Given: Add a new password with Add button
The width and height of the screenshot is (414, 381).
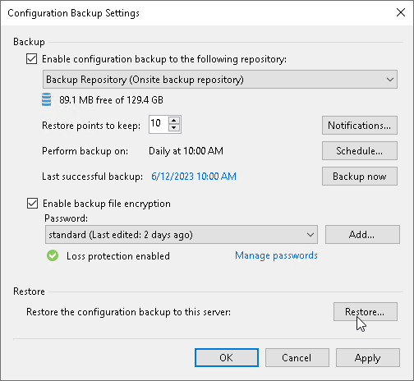Looking at the screenshot, I should (x=362, y=235).
